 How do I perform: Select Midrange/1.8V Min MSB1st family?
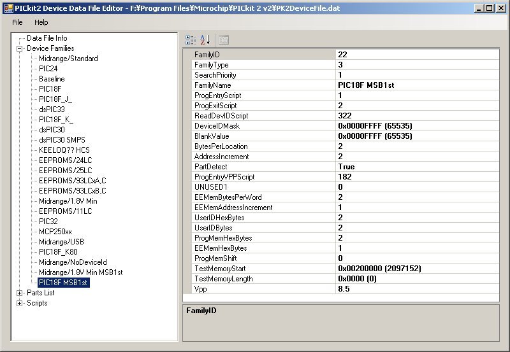click(x=81, y=272)
